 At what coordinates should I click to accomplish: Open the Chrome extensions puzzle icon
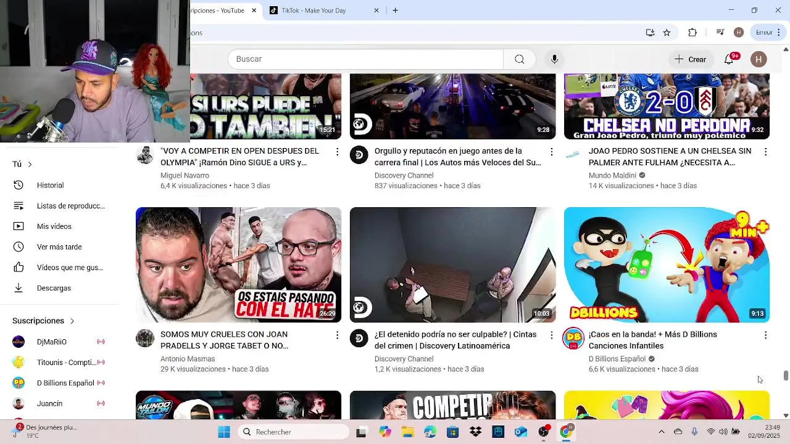692,33
